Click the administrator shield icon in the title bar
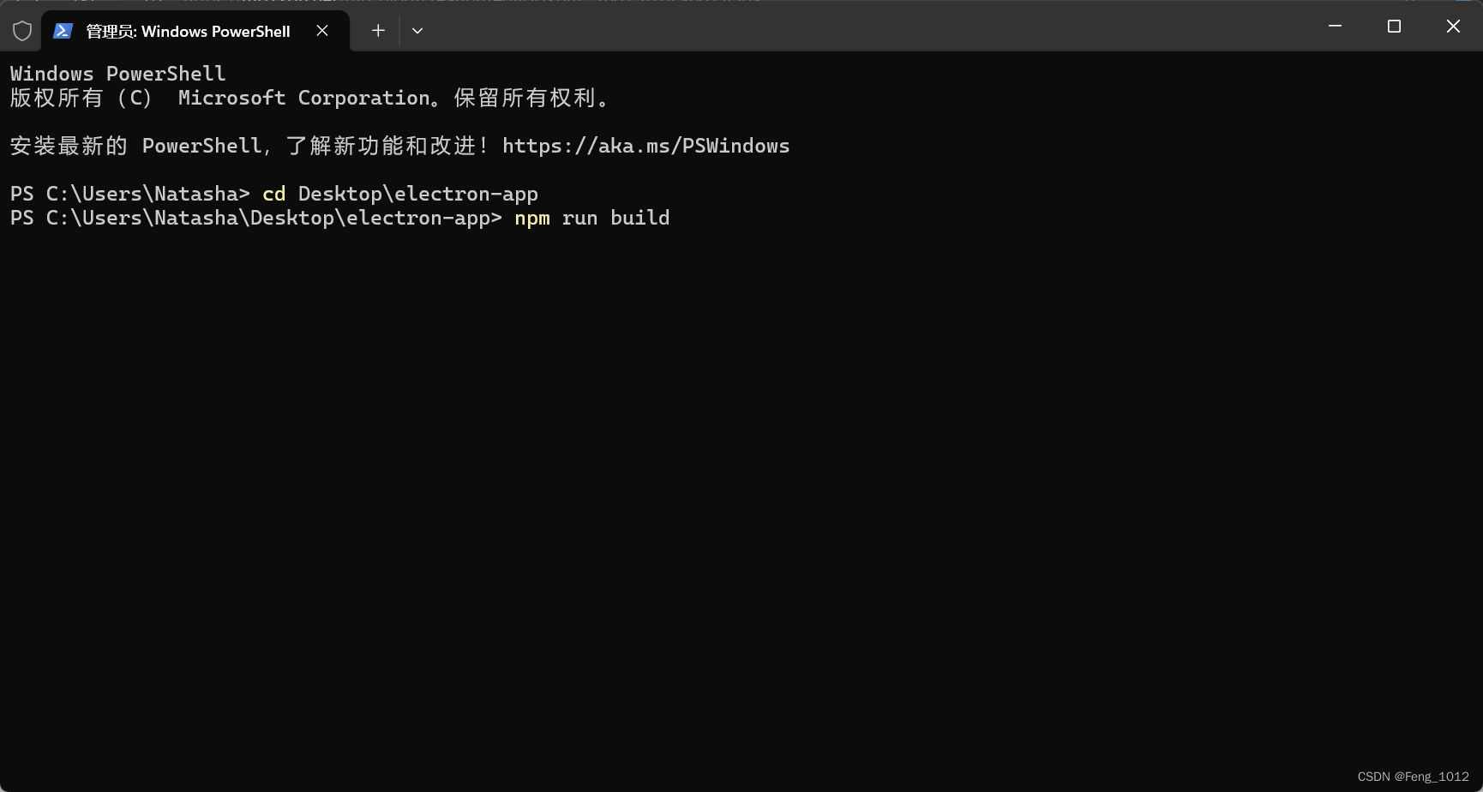This screenshot has width=1483, height=792. (x=22, y=31)
